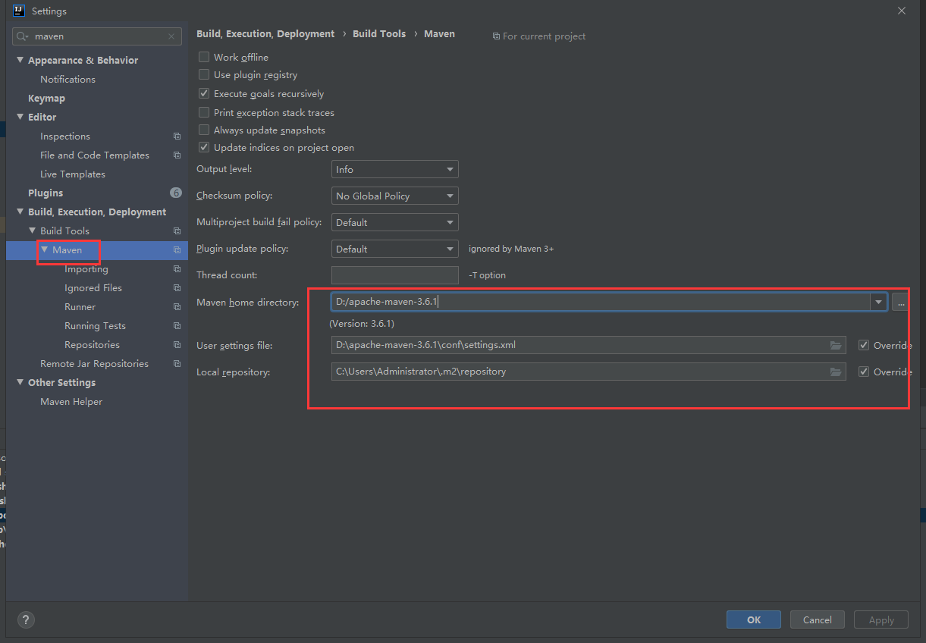
Task: Click the User settings file path field
Action: pyautogui.click(x=589, y=345)
